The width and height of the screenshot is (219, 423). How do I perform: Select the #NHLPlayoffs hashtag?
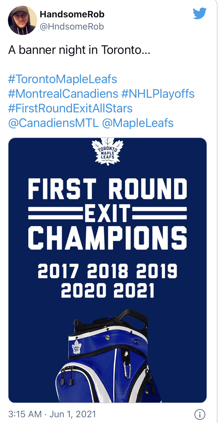coord(158,93)
